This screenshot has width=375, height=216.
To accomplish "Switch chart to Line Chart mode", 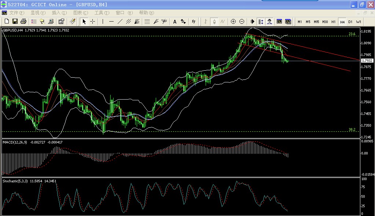I will tap(223, 22).
